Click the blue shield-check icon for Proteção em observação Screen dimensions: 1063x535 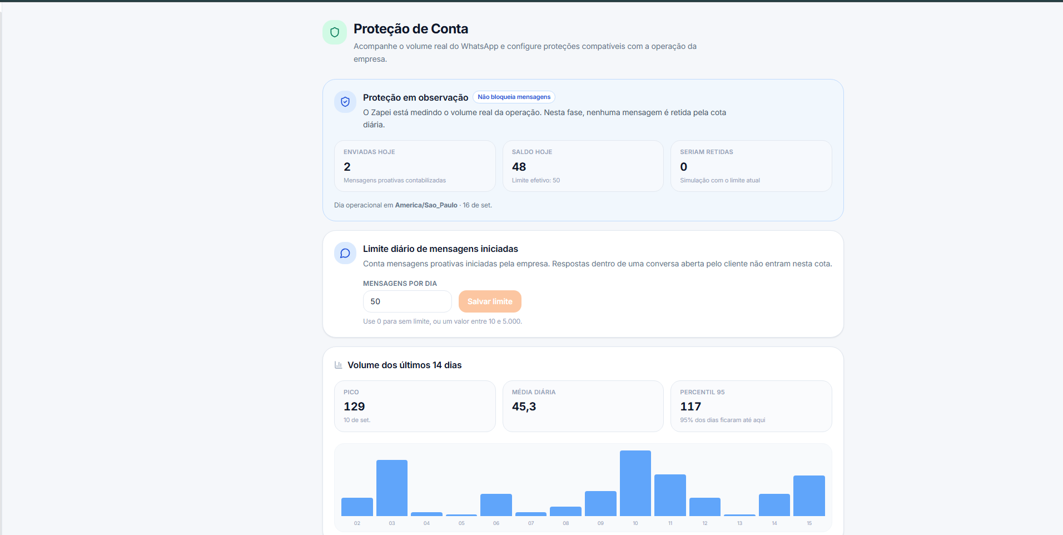coord(345,102)
